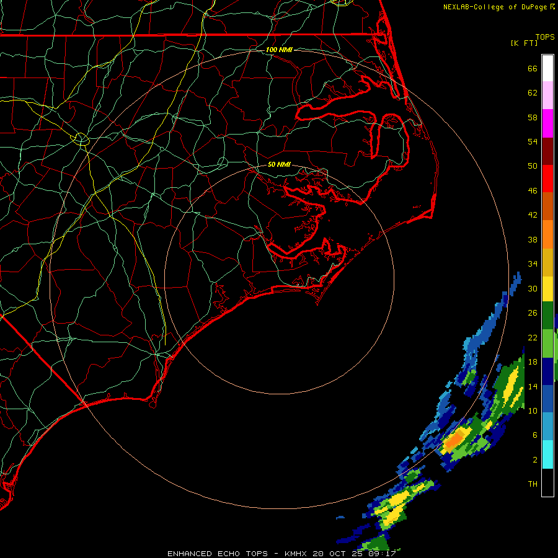Click the TH threshold legend label
558x558 pixels.
point(533,484)
